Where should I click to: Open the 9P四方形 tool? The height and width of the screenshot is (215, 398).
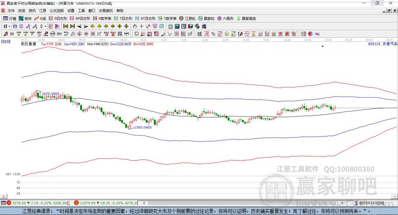80,19
